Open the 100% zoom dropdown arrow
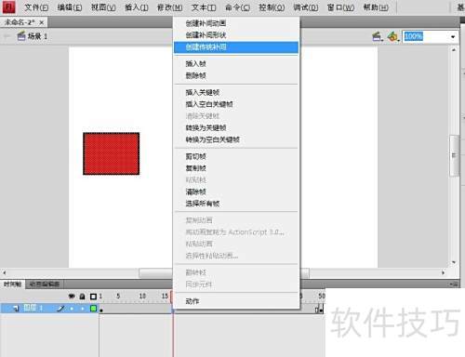The width and height of the screenshot is (465, 357). click(x=453, y=37)
